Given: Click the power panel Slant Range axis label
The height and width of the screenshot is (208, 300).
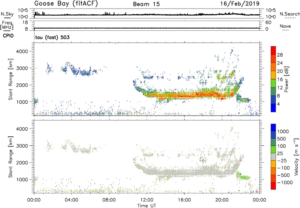Looking at the screenshot, I should (10, 79).
